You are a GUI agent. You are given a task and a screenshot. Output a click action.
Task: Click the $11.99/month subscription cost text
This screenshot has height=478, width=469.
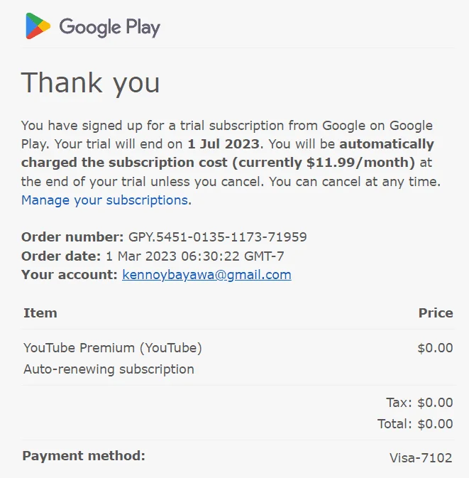point(357,163)
